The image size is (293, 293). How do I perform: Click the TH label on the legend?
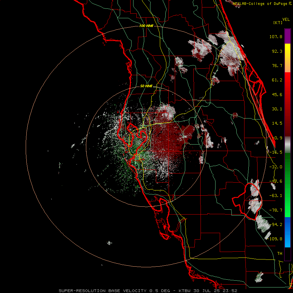click(280, 254)
